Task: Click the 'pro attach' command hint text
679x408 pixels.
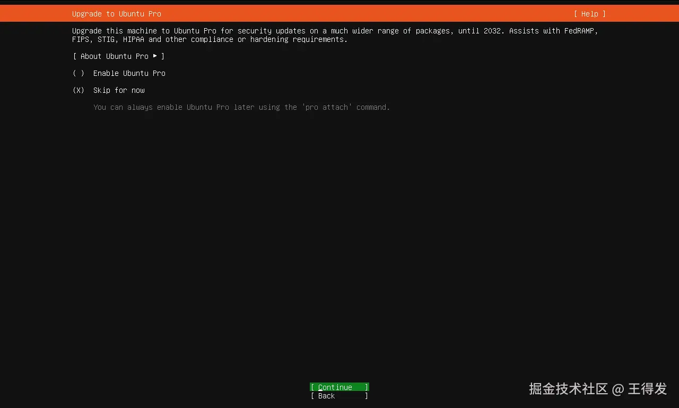Action: pos(241,107)
